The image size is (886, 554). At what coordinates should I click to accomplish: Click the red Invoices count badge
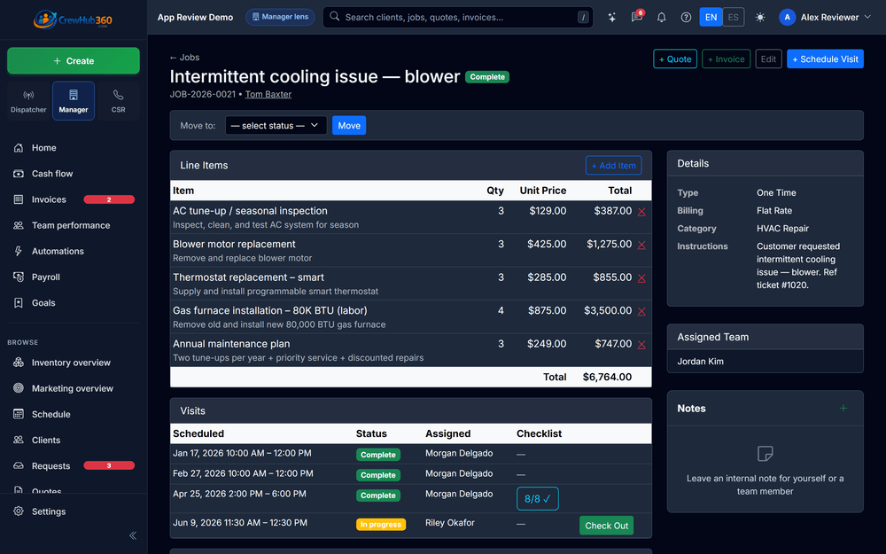click(x=109, y=199)
